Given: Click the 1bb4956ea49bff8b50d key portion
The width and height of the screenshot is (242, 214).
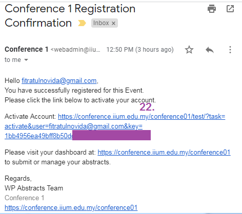Looking at the screenshot, I should pos(38,136).
